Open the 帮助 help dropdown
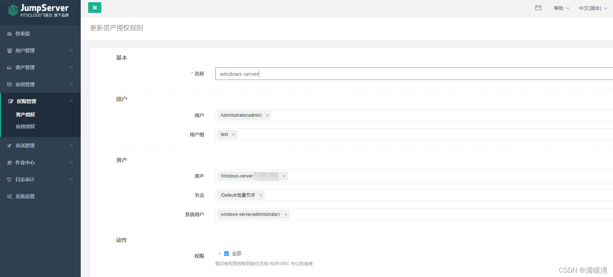This screenshot has width=613, height=277. tap(561, 8)
